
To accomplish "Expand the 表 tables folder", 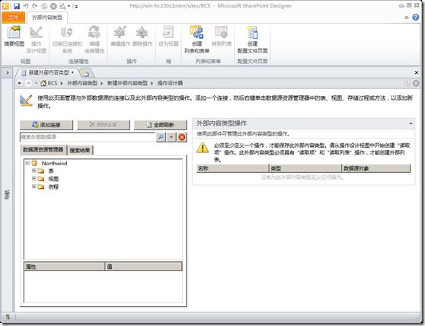I will point(34,171).
